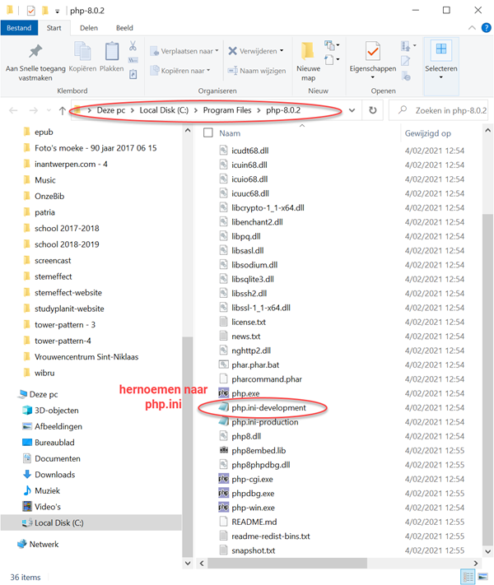Click the paste shortcut icon in Klembord
Screen dimensions: 494x585
click(x=133, y=75)
